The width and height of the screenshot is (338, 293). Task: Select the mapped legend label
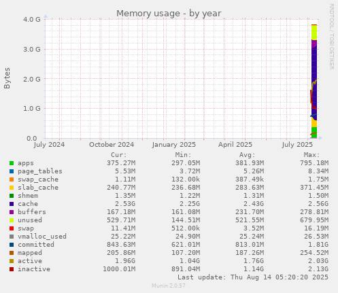point(30,253)
